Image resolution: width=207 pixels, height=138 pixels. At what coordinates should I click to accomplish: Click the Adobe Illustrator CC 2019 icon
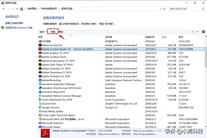pos(40,69)
